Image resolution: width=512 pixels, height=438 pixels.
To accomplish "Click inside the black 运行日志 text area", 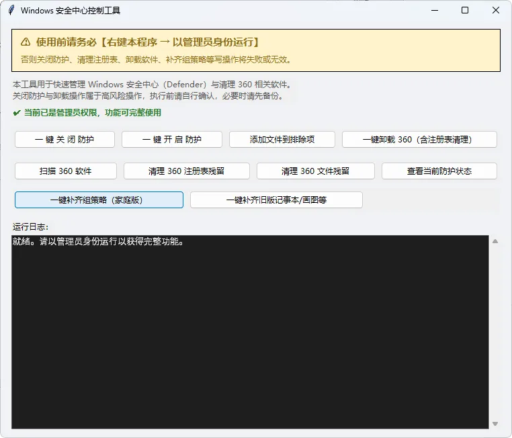I will (250, 332).
